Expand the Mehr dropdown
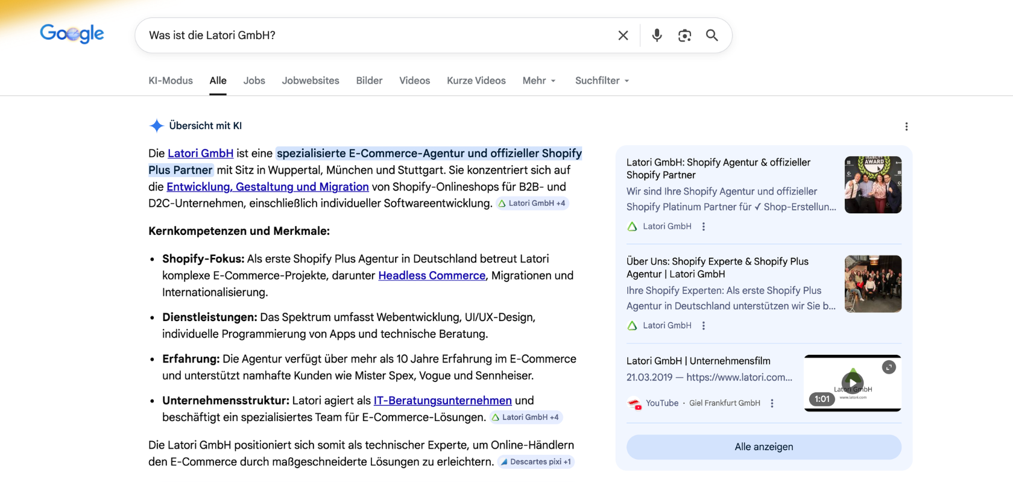The height and width of the screenshot is (482, 1013). coord(540,81)
